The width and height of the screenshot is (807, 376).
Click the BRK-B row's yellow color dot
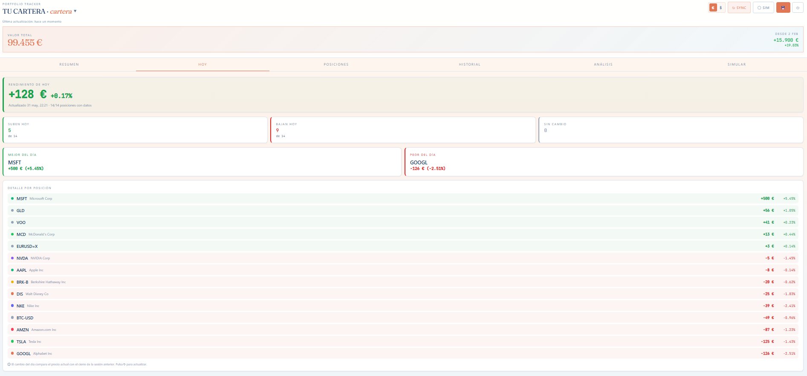12,282
